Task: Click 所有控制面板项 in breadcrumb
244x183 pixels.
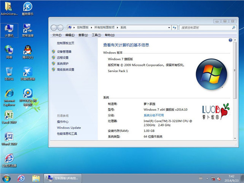Action: click(104, 27)
